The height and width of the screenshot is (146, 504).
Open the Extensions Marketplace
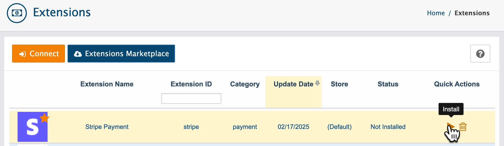point(121,54)
